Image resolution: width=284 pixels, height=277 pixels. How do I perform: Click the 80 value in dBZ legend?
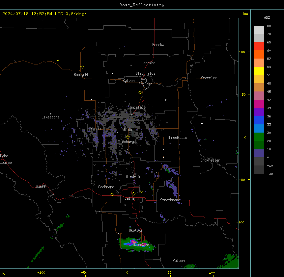coord(269,26)
